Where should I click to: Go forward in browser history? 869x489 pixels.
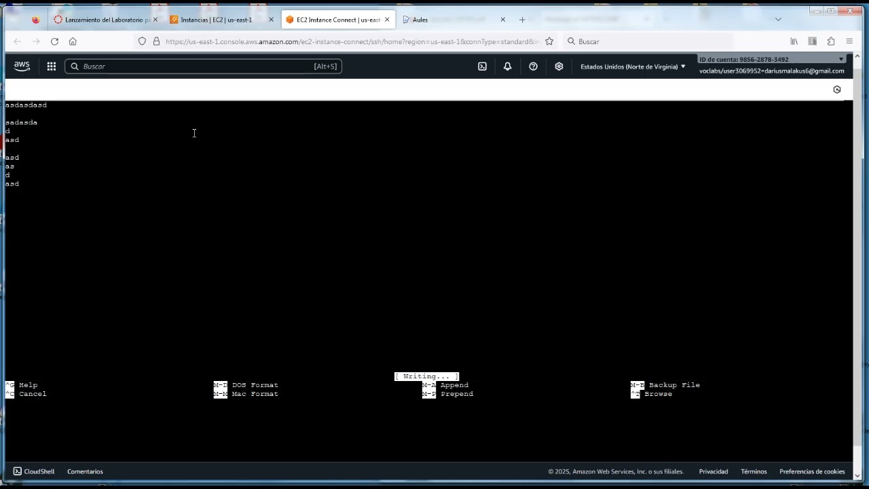[36, 41]
